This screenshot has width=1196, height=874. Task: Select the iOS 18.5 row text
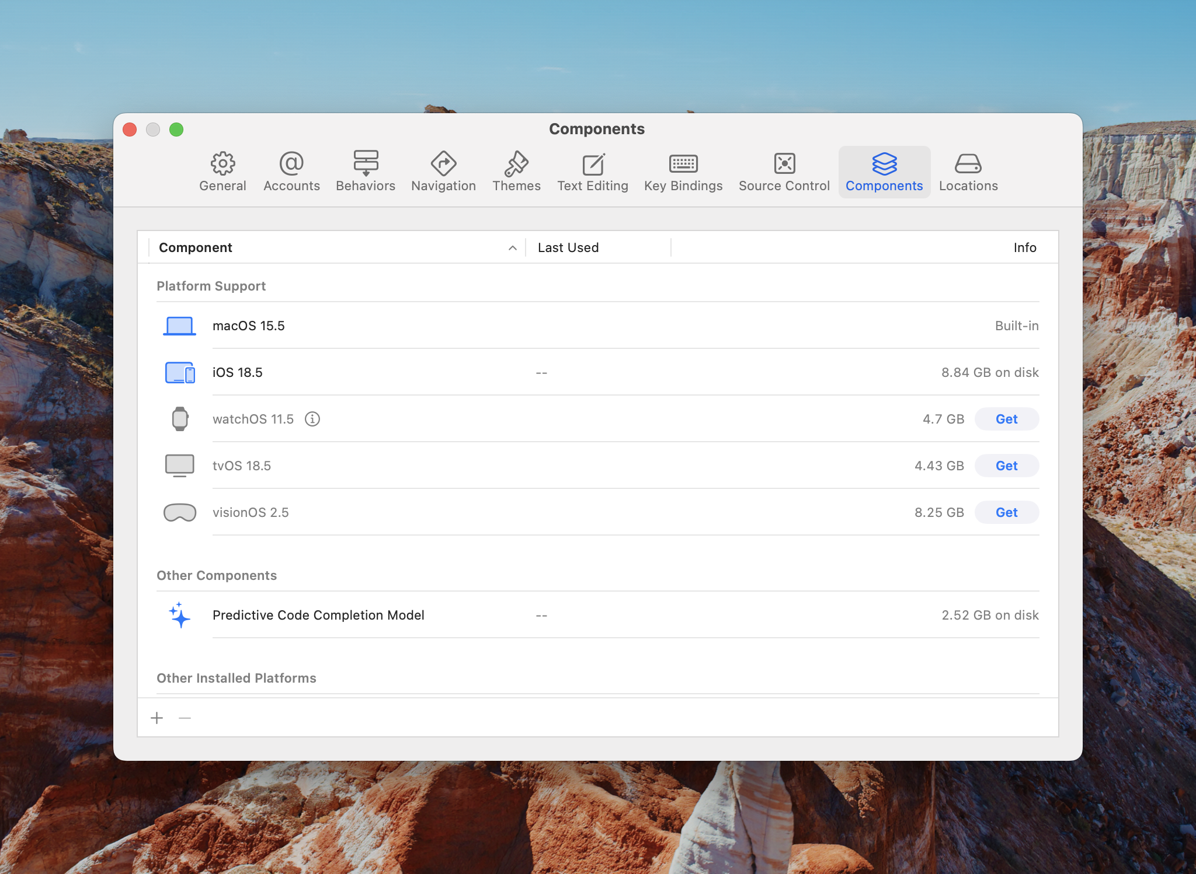238,372
